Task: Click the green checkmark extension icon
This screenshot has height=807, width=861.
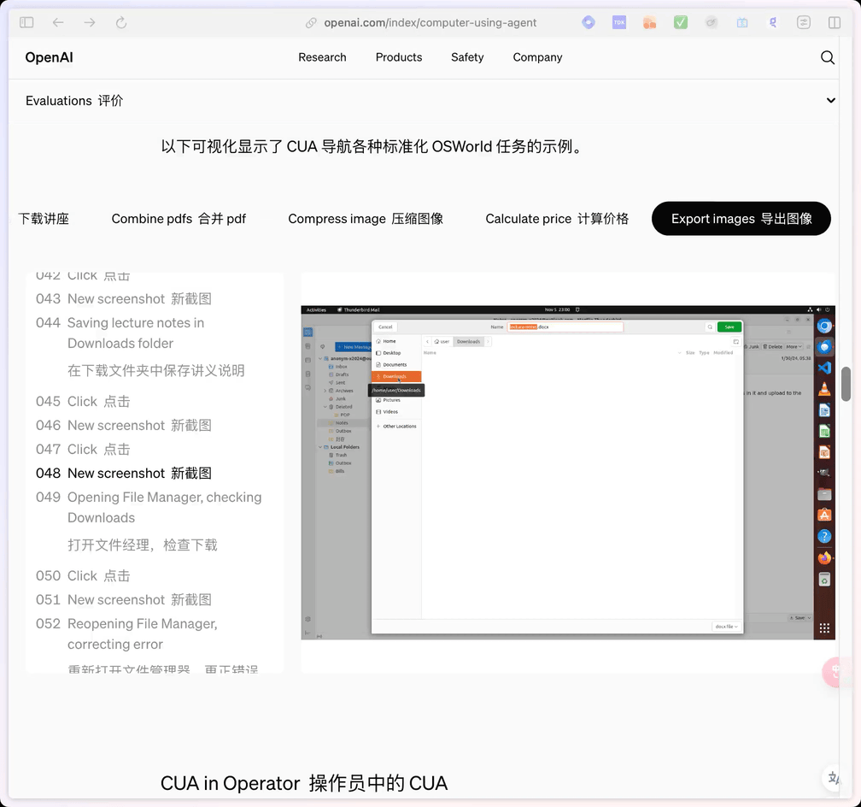Action: (x=681, y=23)
